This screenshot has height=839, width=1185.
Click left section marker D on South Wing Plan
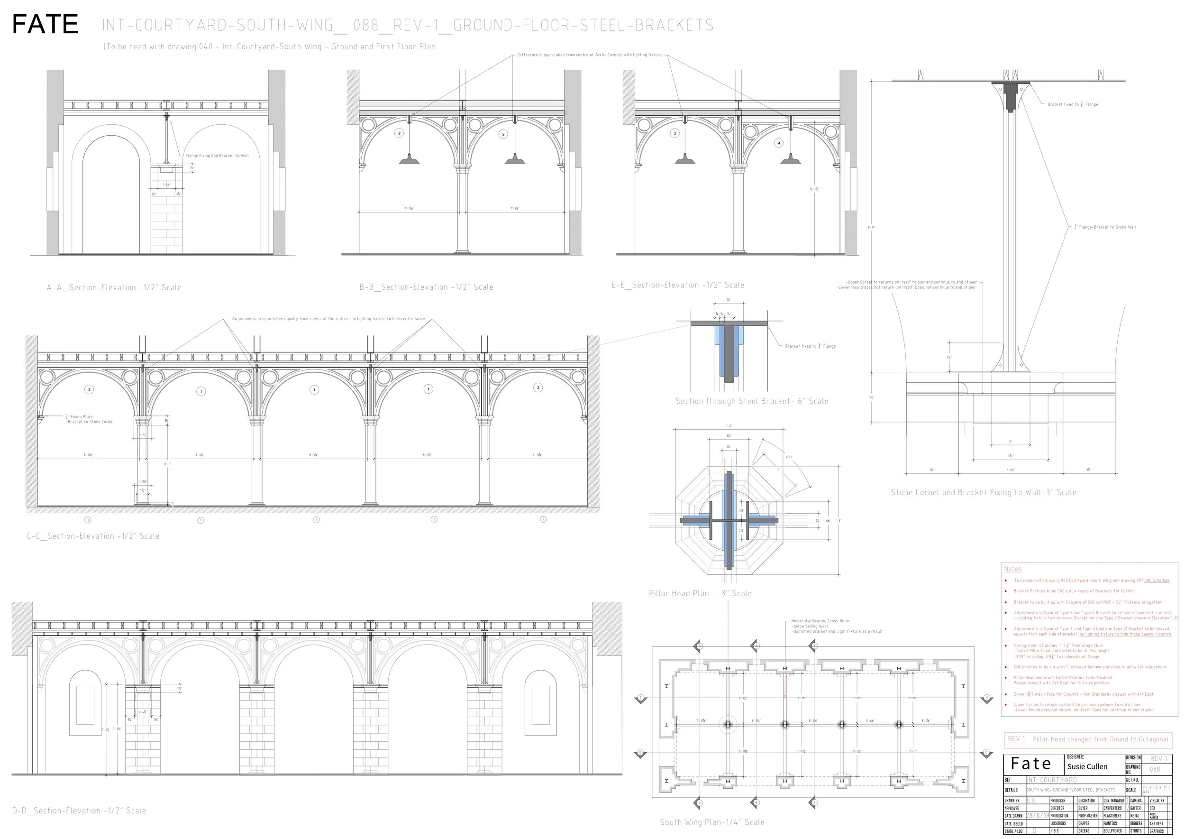(x=640, y=753)
